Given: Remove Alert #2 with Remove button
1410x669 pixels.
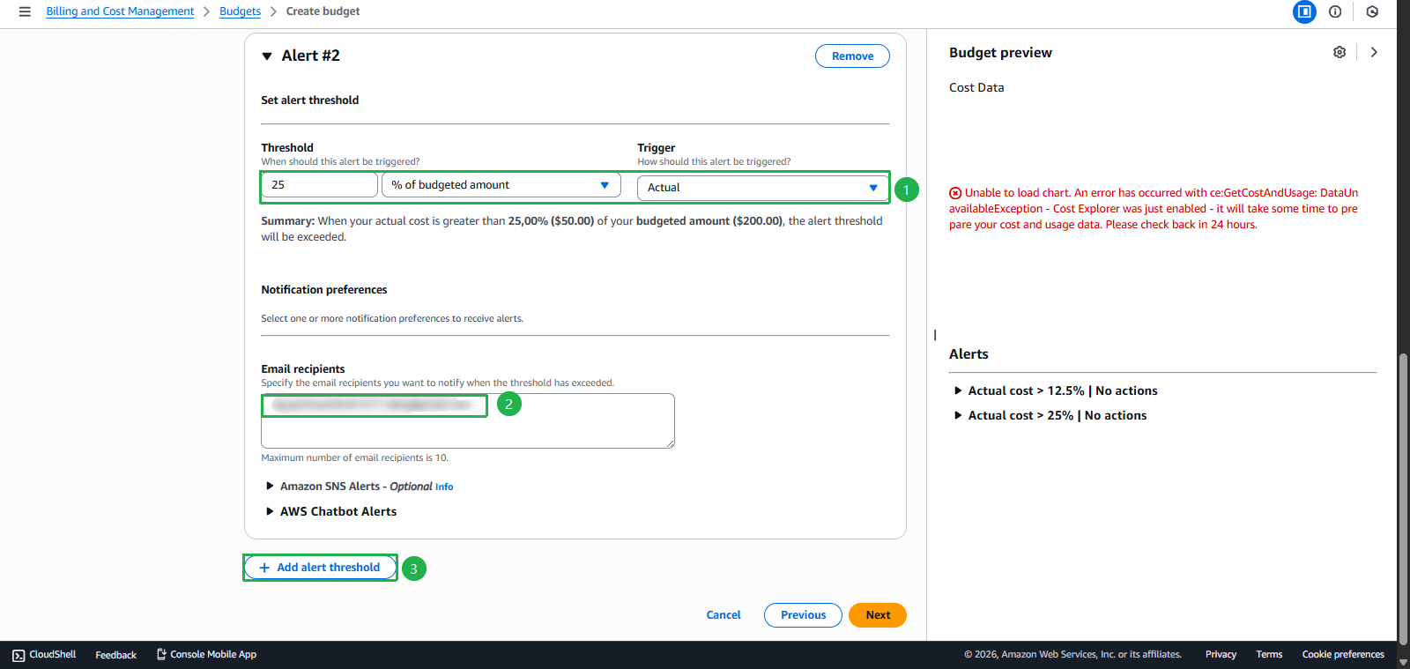Looking at the screenshot, I should click(x=852, y=56).
